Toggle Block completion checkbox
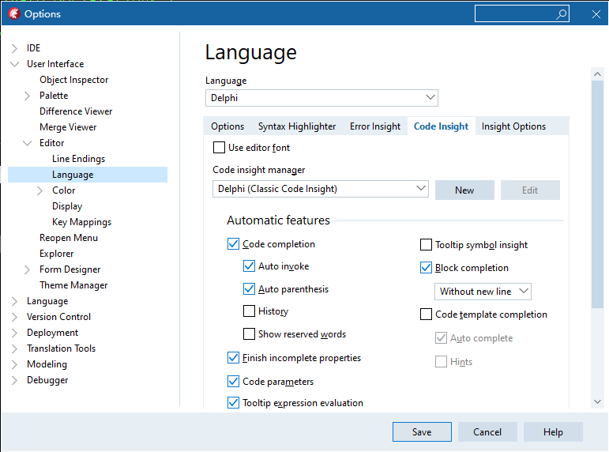The width and height of the screenshot is (609, 452). [426, 268]
